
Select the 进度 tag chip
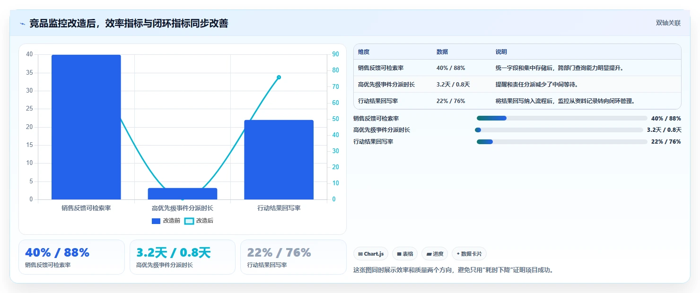[435, 254]
